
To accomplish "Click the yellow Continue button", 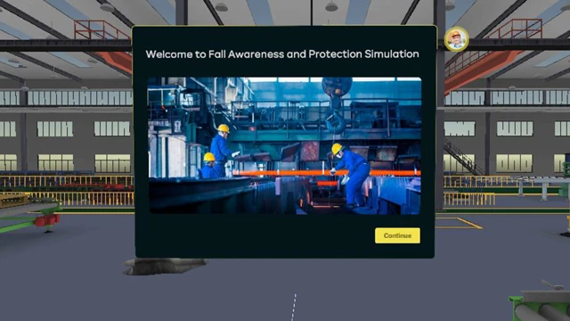I will pos(397,235).
